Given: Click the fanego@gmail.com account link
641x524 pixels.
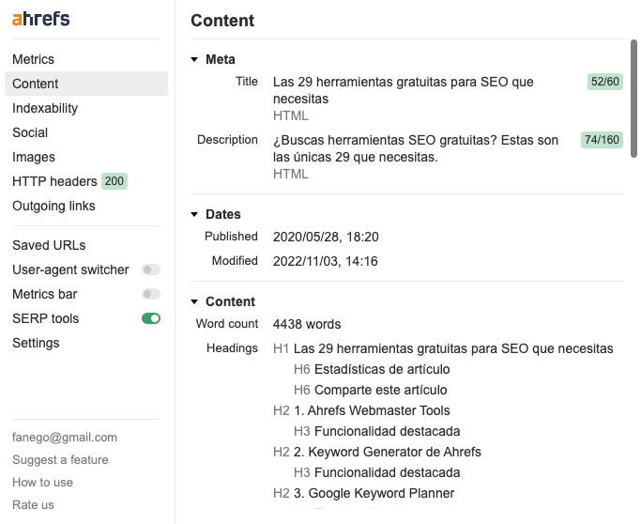Looking at the screenshot, I should point(65,438).
